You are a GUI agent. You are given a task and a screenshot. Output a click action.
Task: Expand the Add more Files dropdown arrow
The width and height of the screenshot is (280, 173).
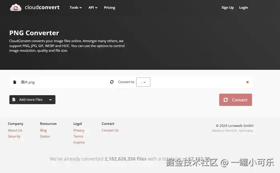click(50, 100)
